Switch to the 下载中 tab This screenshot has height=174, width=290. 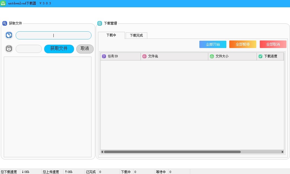coord(111,35)
